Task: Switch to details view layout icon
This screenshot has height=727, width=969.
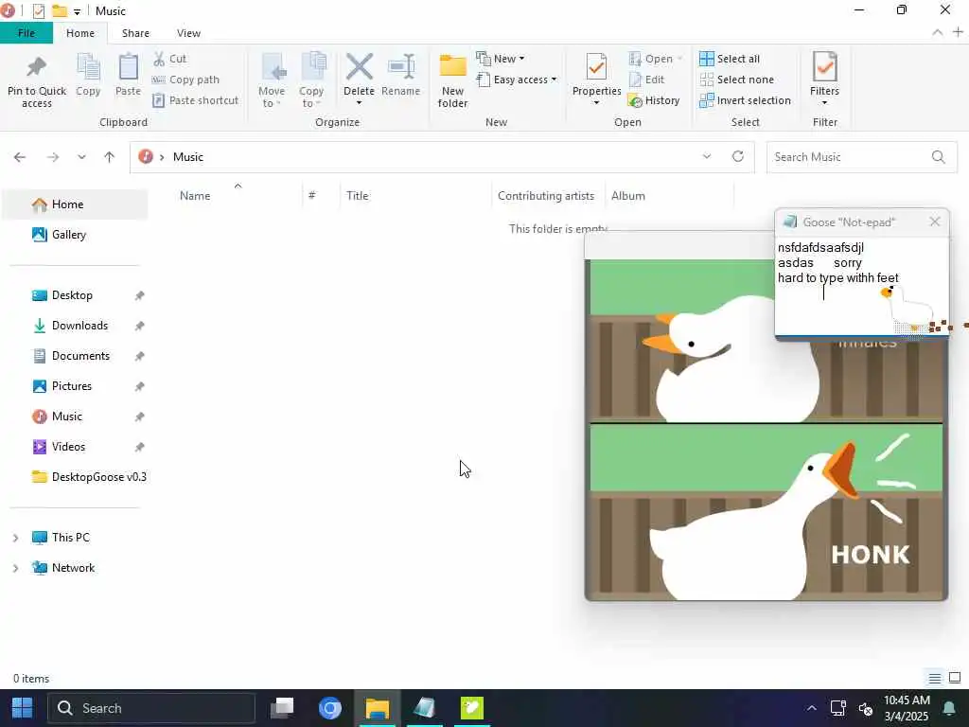Action: click(x=934, y=678)
